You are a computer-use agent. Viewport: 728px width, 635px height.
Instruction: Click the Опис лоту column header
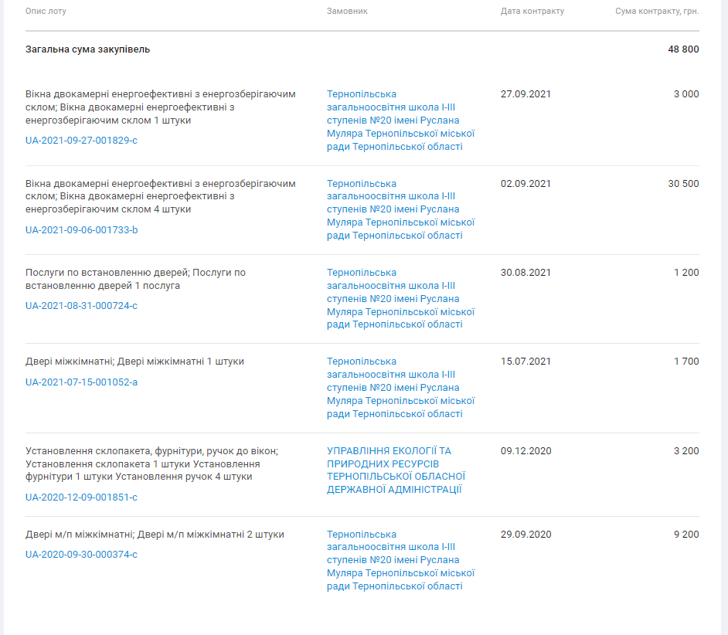pos(46,12)
